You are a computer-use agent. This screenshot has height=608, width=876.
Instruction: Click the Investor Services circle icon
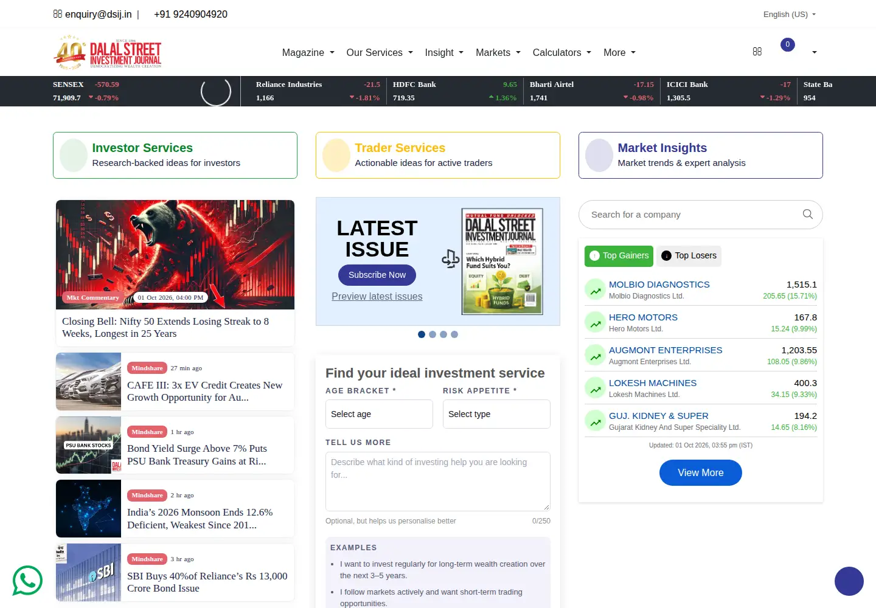tap(74, 155)
